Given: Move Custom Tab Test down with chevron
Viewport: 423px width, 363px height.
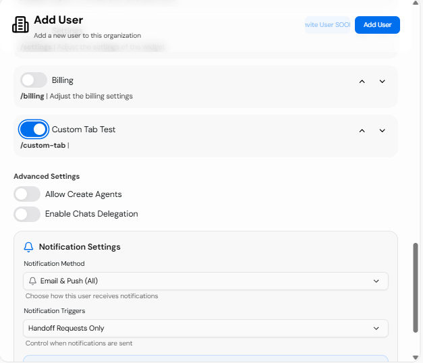Looking at the screenshot, I should [x=383, y=131].
